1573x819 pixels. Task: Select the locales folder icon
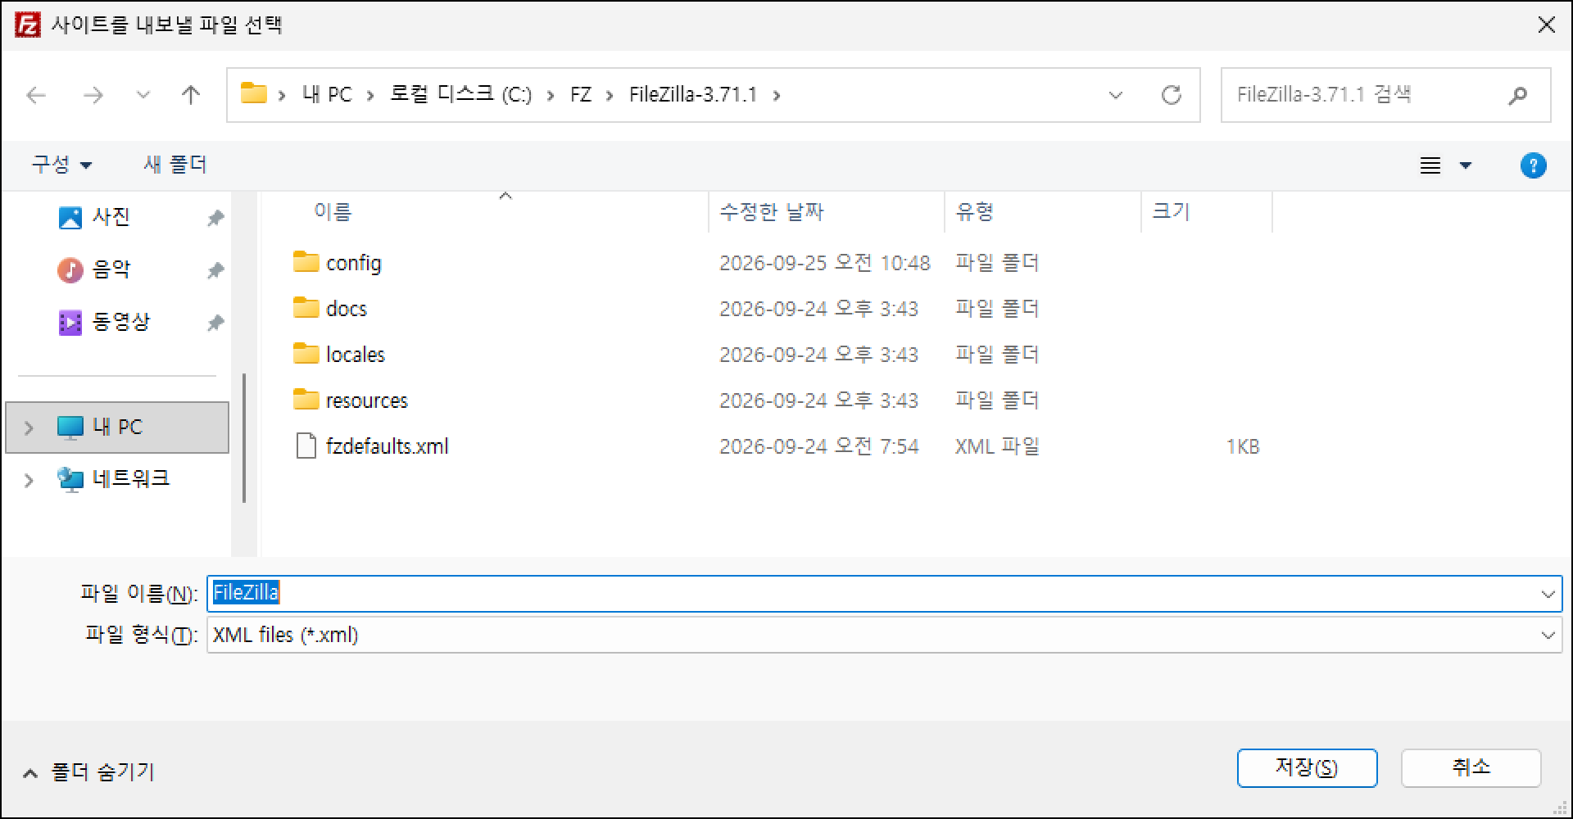pos(306,354)
